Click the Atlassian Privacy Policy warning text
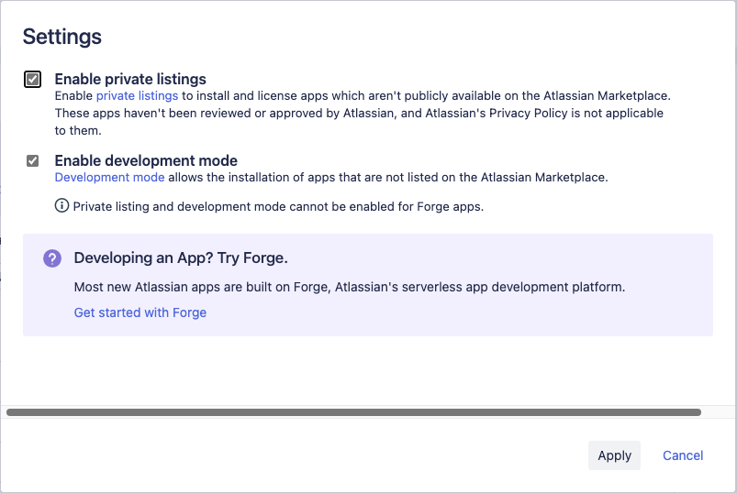Image resolution: width=737 pixels, height=493 pixels. pyautogui.click(x=358, y=114)
